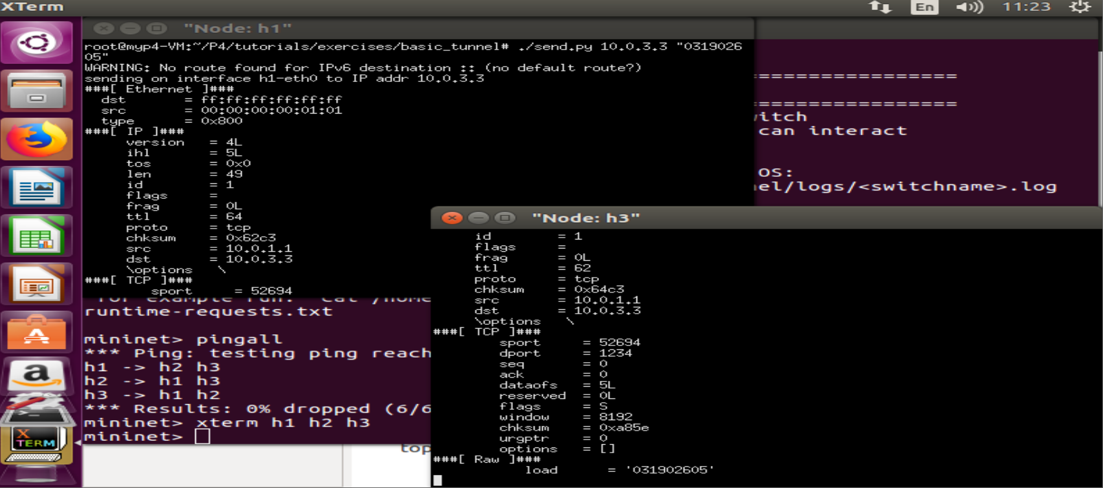
Task: Click the "###[ IP ]###" header in h1
Action: [x=134, y=132]
